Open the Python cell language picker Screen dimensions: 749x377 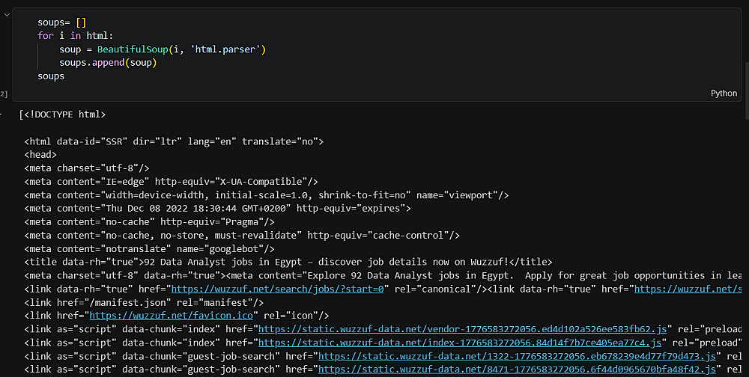[x=724, y=93]
